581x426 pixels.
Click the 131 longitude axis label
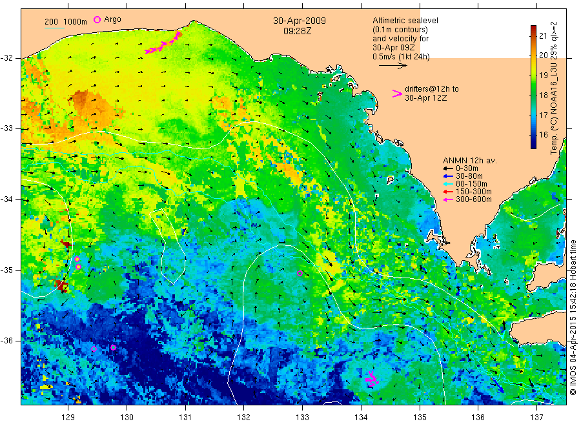click(185, 418)
